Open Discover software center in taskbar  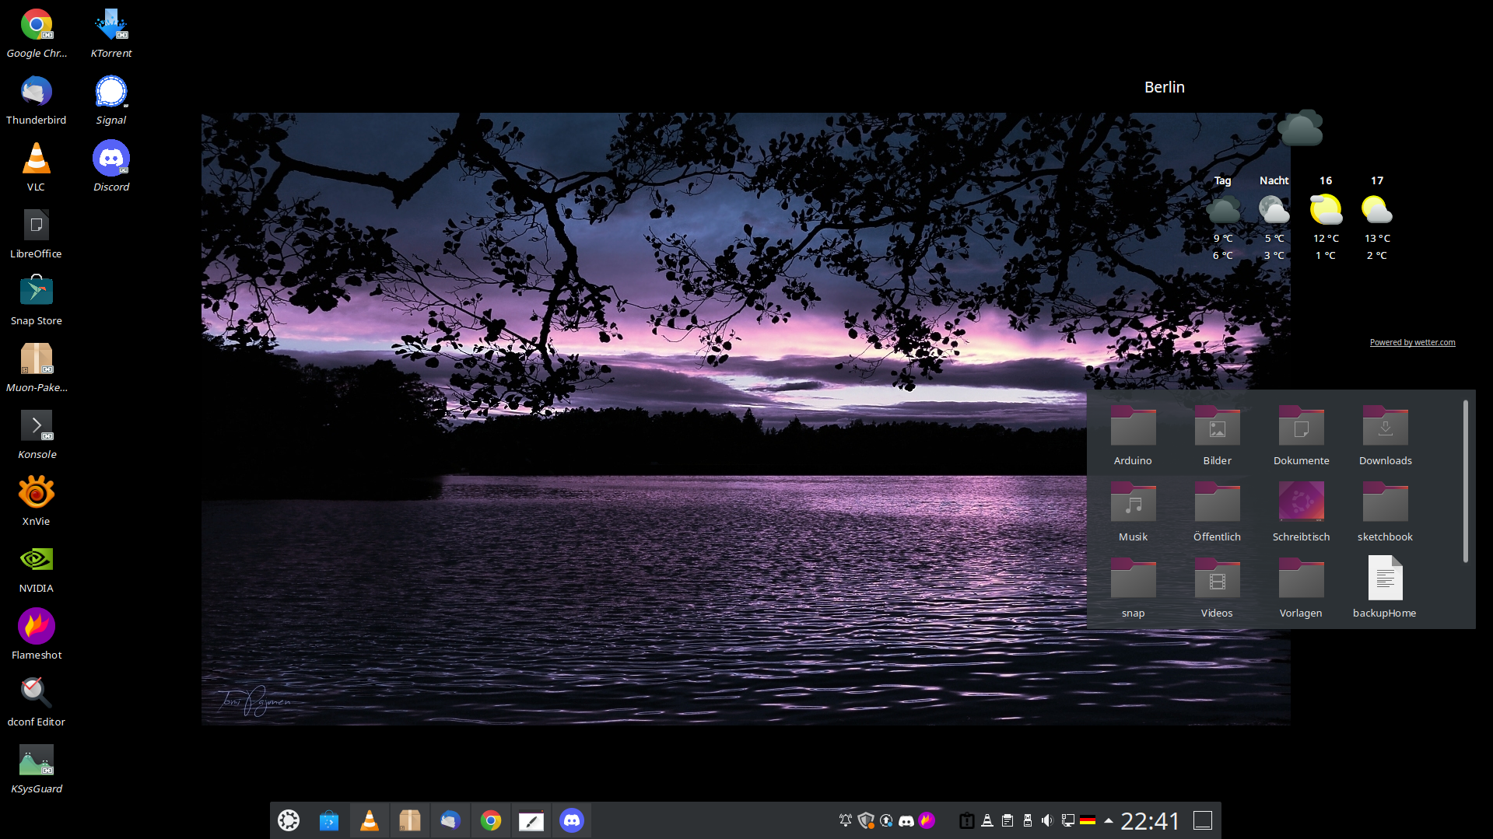coord(329,820)
